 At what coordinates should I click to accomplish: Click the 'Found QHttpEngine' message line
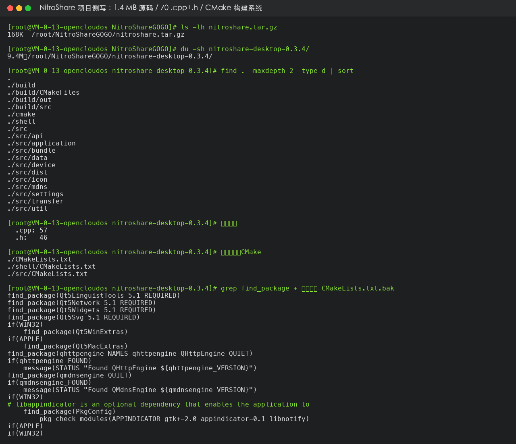(x=140, y=368)
